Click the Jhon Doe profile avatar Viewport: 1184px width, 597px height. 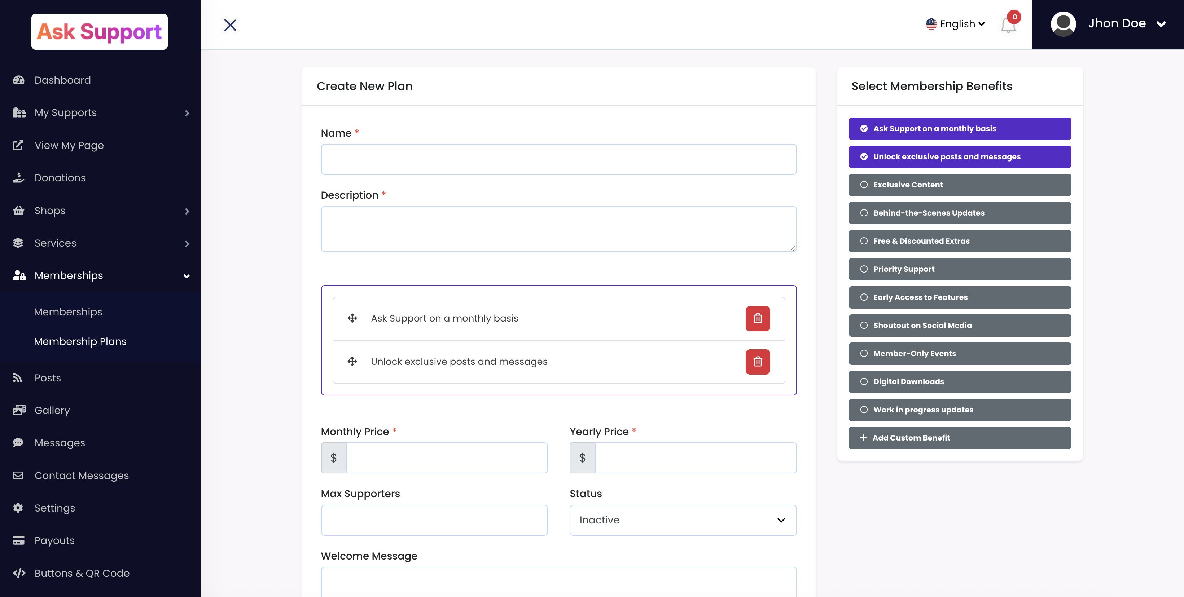click(x=1063, y=24)
